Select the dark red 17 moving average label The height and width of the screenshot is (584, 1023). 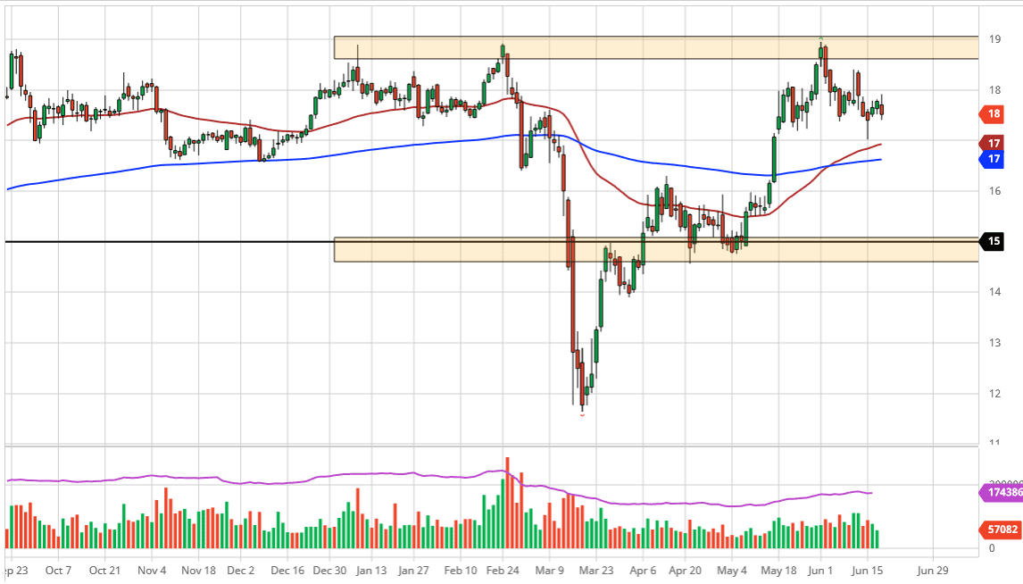(x=994, y=143)
